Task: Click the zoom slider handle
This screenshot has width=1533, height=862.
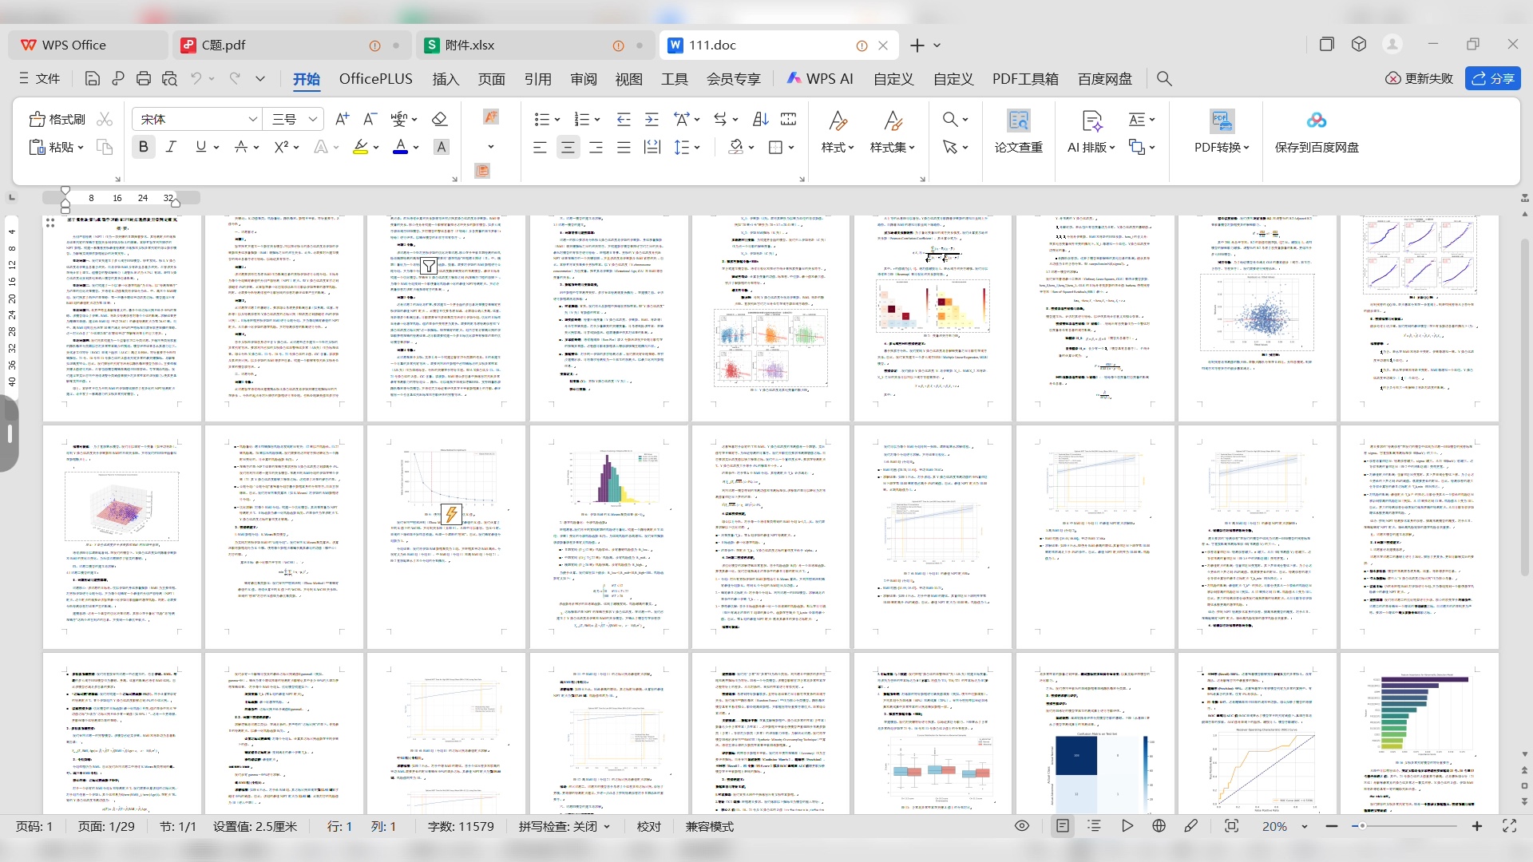Action: click(1362, 826)
